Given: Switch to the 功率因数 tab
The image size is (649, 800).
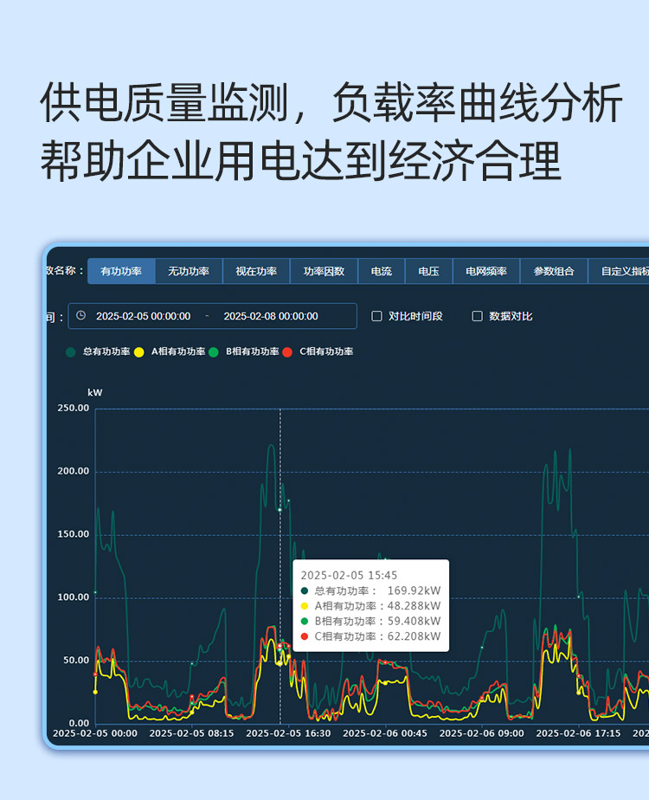Looking at the screenshot, I should click(324, 271).
